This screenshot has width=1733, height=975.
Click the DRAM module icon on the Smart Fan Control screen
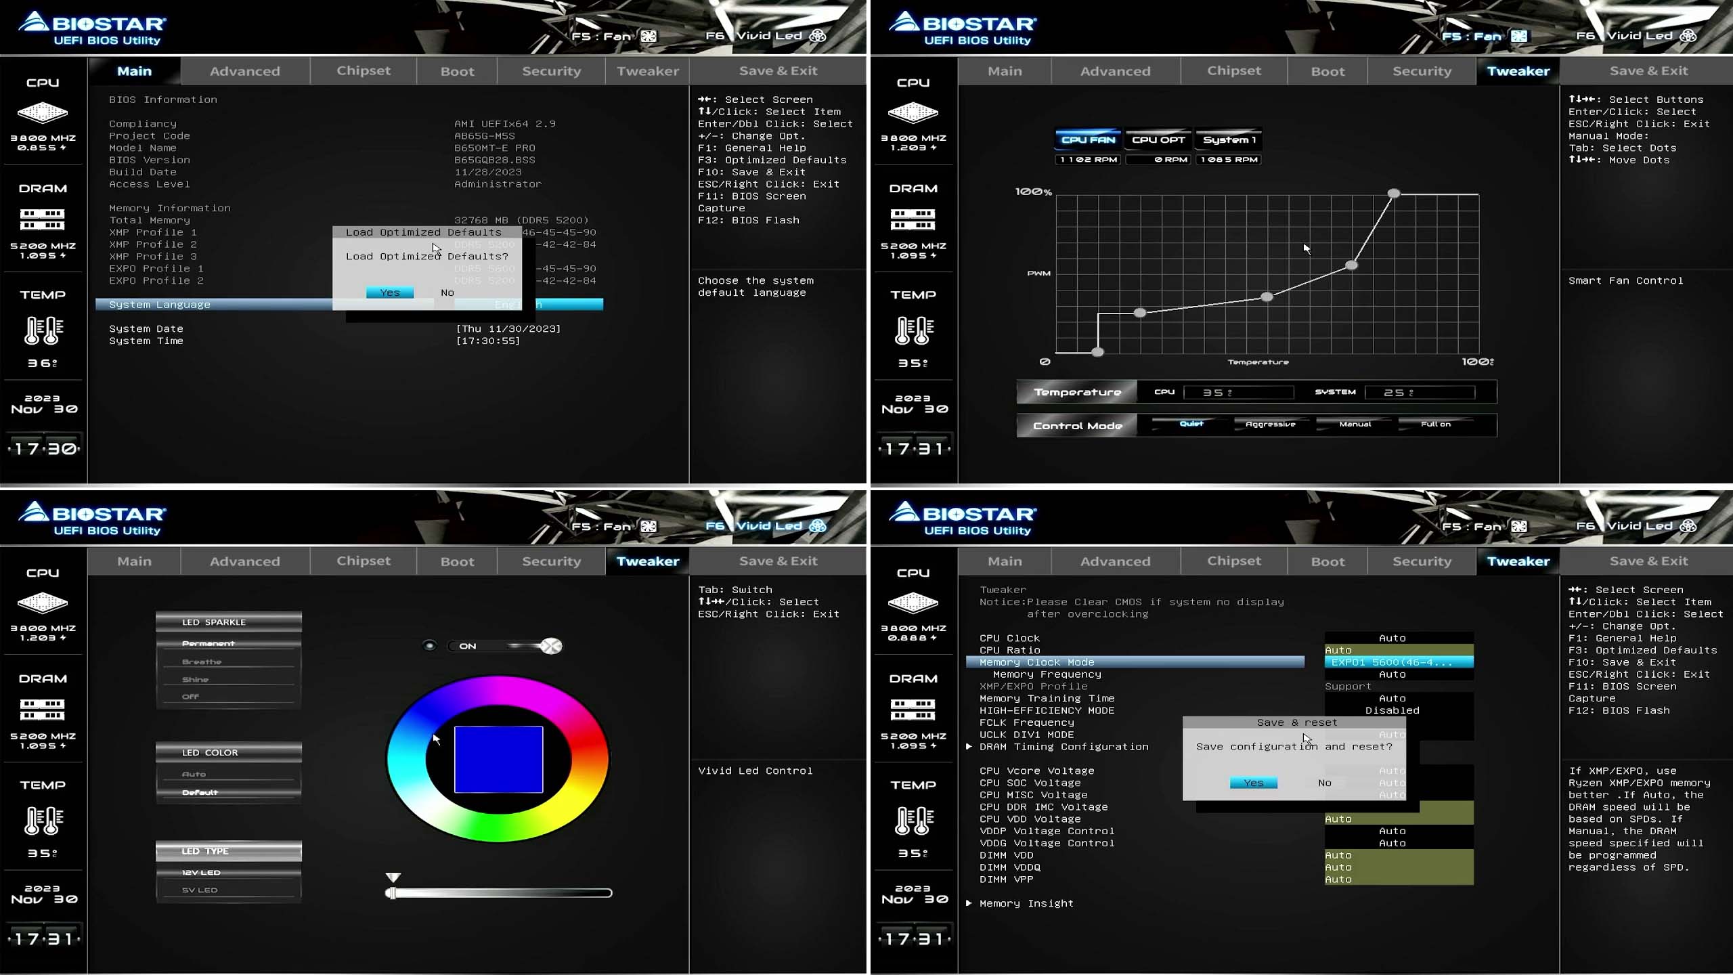point(913,219)
